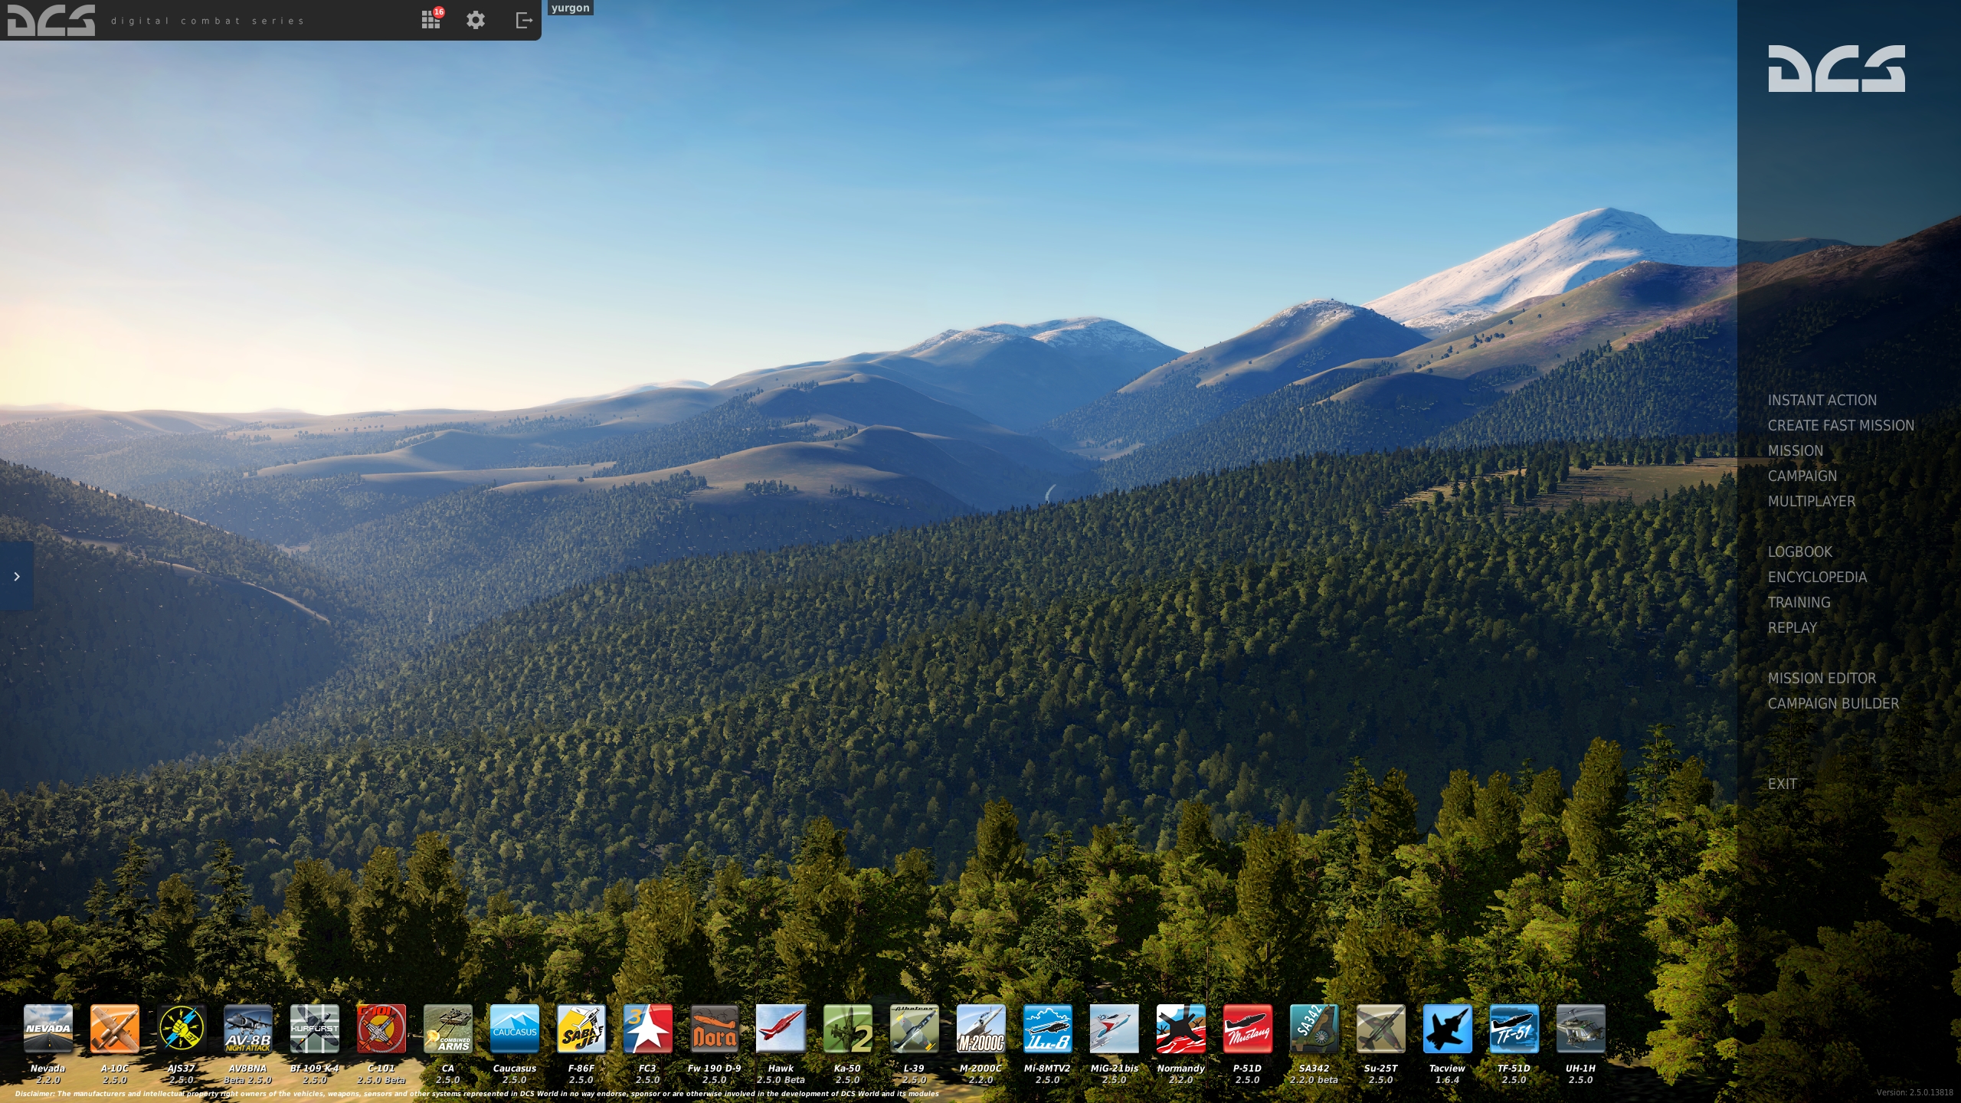This screenshot has height=1103, width=1961.
Task: Select the Nevada terrain module
Action: (x=46, y=1030)
